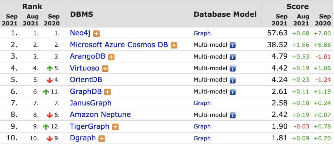This screenshot has height=144, width=334.
Task: Click the green up arrow in Virtuoso row
Action: pos(49,69)
